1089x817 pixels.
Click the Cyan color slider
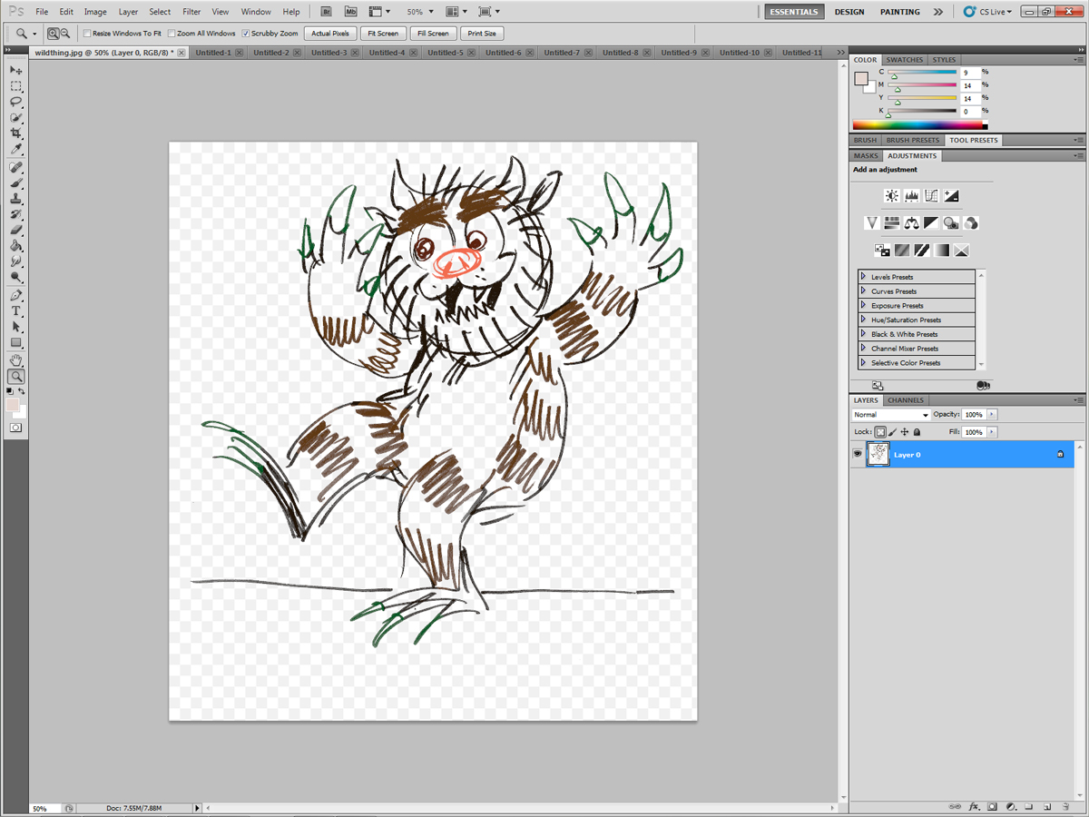pyautogui.click(x=922, y=73)
